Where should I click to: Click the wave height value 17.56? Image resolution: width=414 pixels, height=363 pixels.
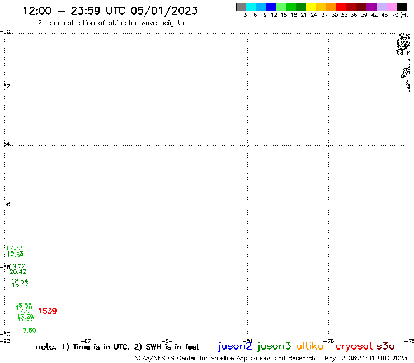click(x=25, y=311)
